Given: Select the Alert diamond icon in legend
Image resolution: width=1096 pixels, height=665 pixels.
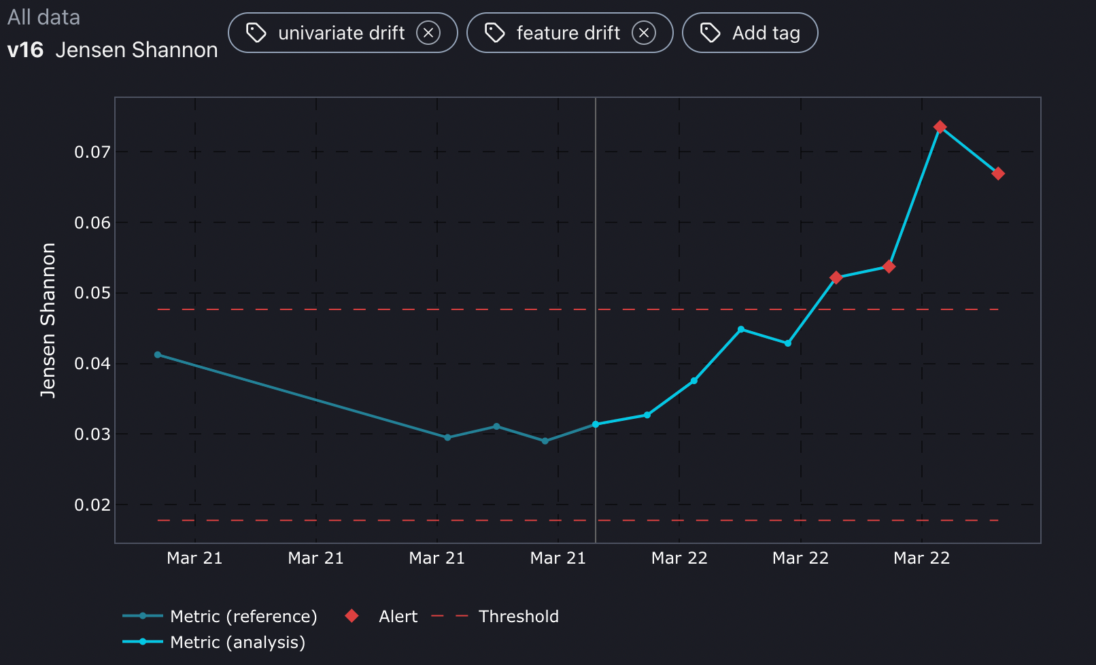Looking at the screenshot, I should pos(352,616).
